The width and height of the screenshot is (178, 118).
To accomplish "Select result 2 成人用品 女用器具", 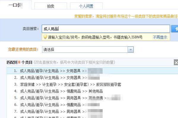I will [x=92, y=78].
